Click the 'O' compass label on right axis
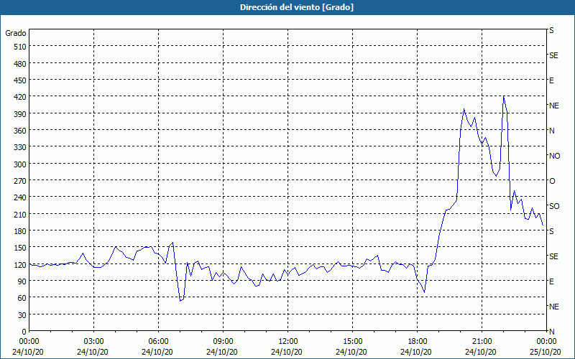 (x=552, y=181)
